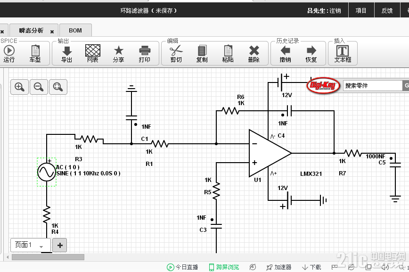Click the AC ( 1 0 ) source label
This screenshot has width=409, height=272.
click(68, 167)
